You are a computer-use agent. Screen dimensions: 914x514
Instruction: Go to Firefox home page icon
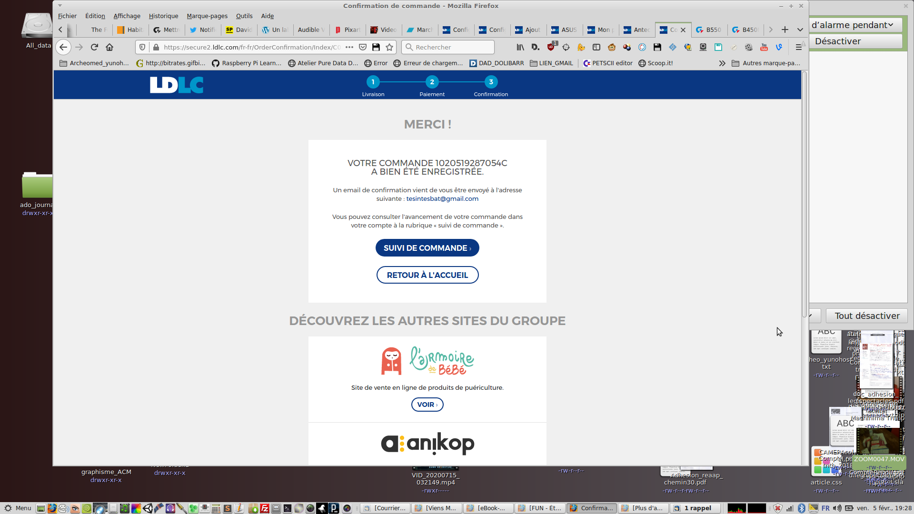(109, 47)
